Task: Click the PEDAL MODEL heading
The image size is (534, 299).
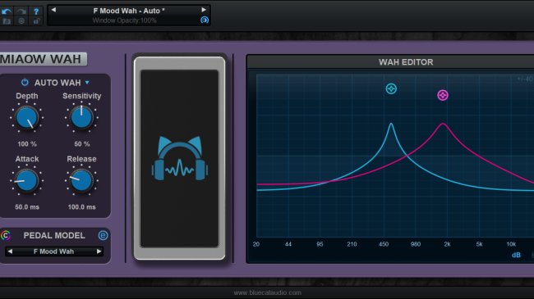Action: pyautogui.click(x=54, y=235)
